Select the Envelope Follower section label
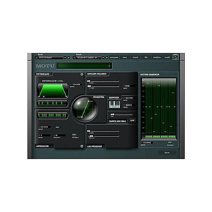This screenshot has height=212, width=212. (x=97, y=74)
